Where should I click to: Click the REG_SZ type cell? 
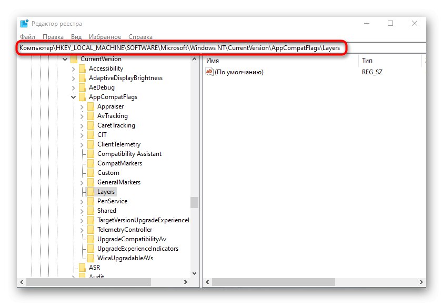click(372, 72)
